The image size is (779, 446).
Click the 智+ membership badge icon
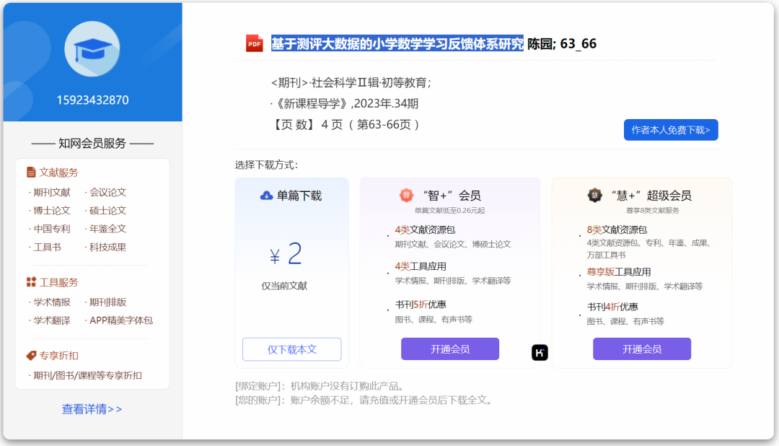(x=407, y=196)
